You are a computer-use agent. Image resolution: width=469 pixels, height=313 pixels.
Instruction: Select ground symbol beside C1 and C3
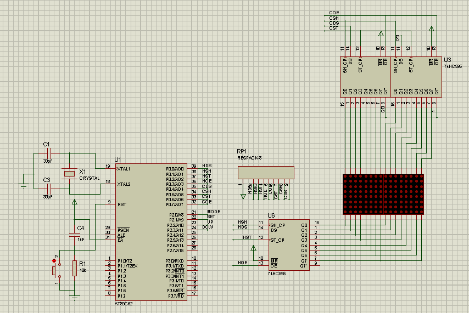coord(23,186)
